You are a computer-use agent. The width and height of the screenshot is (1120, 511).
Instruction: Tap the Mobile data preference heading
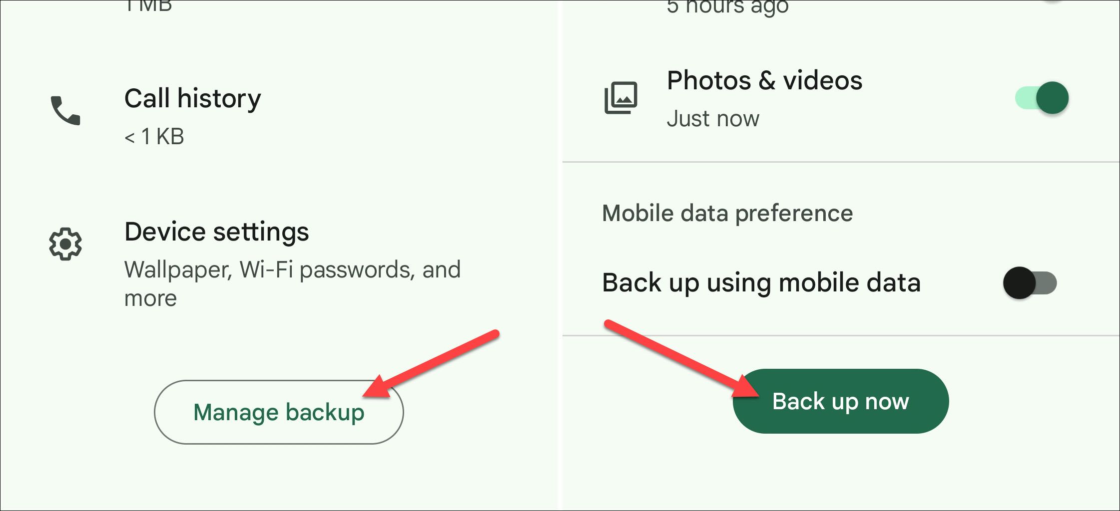pos(727,214)
